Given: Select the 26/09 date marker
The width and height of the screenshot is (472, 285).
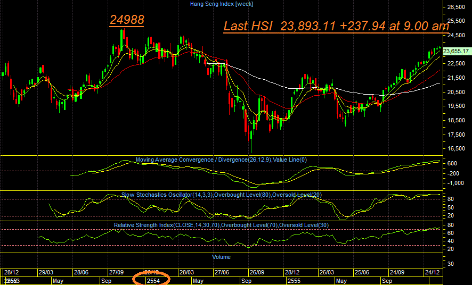Looking at the screenshot, I should 257,272.
